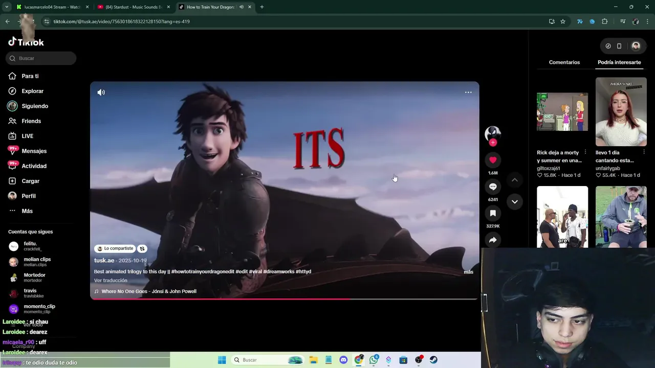
Task: Open Chrome media controls icon
Action: pyautogui.click(x=623, y=21)
